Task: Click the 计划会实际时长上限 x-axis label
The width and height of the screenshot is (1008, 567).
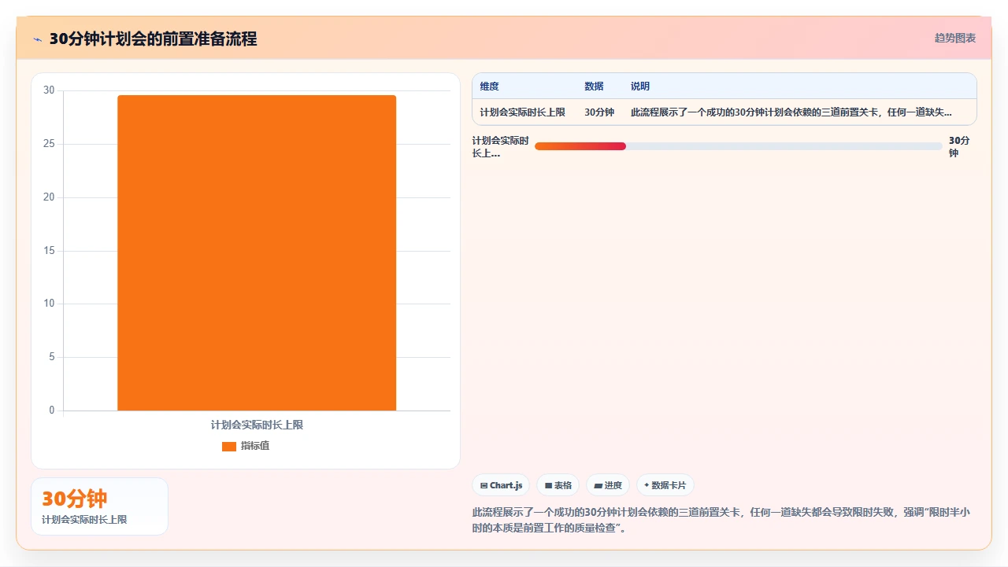Action: pyautogui.click(x=257, y=425)
